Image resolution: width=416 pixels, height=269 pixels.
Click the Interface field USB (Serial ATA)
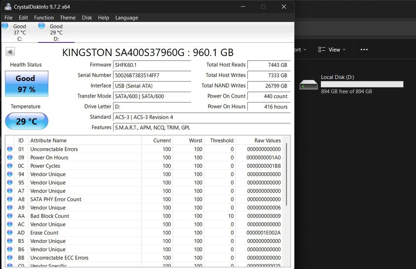click(x=152, y=86)
